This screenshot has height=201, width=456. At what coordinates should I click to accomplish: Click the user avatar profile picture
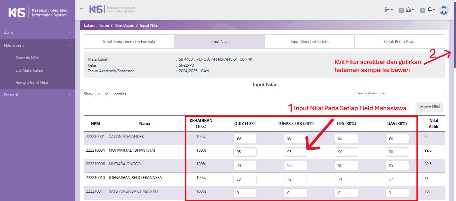pyautogui.click(x=444, y=10)
